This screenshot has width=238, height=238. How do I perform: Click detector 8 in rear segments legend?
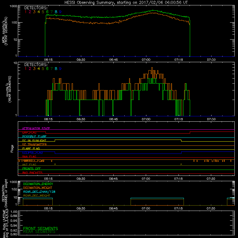(x=56, y=69)
